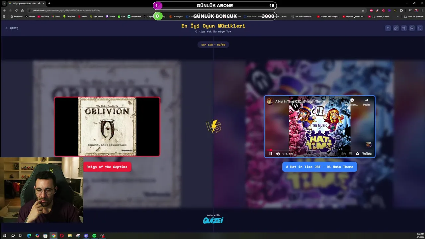Open the bookmarks apps grid icon
This screenshot has height=239, width=425.
pyautogui.click(x=4, y=17)
